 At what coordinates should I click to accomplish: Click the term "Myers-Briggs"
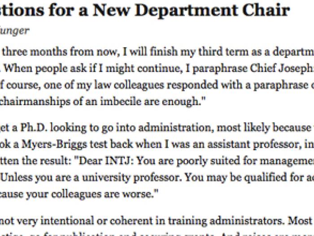pyautogui.click(x=54, y=144)
